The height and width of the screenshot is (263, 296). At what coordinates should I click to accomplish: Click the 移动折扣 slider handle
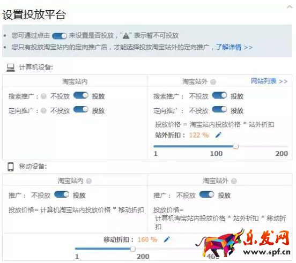[x=132, y=249]
